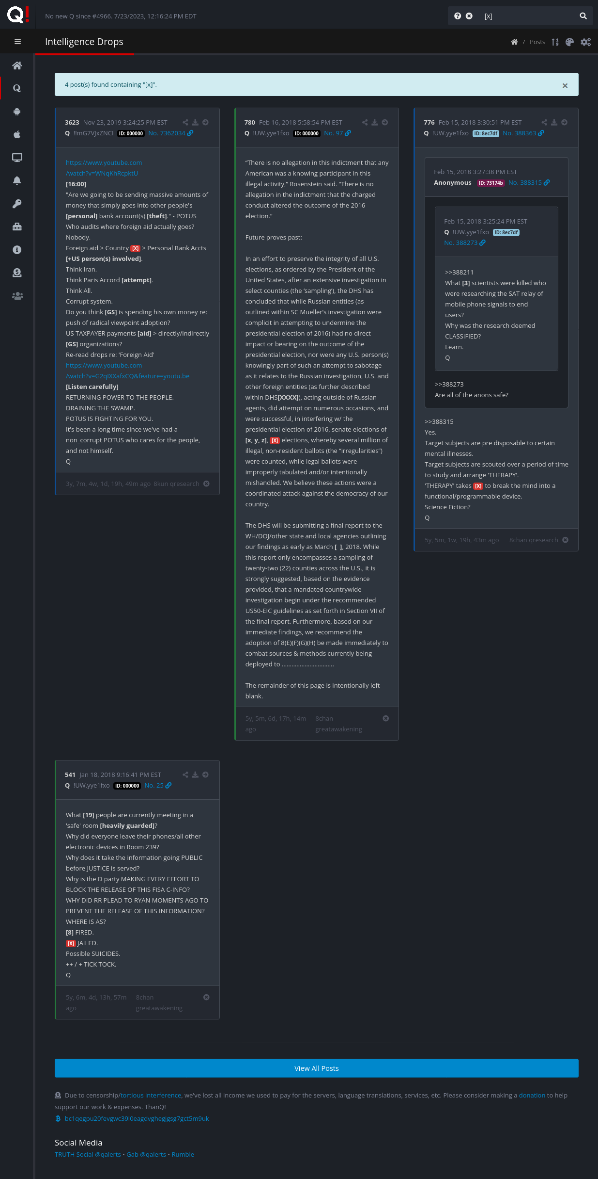Click the Q! logo at top left

[18, 15]
